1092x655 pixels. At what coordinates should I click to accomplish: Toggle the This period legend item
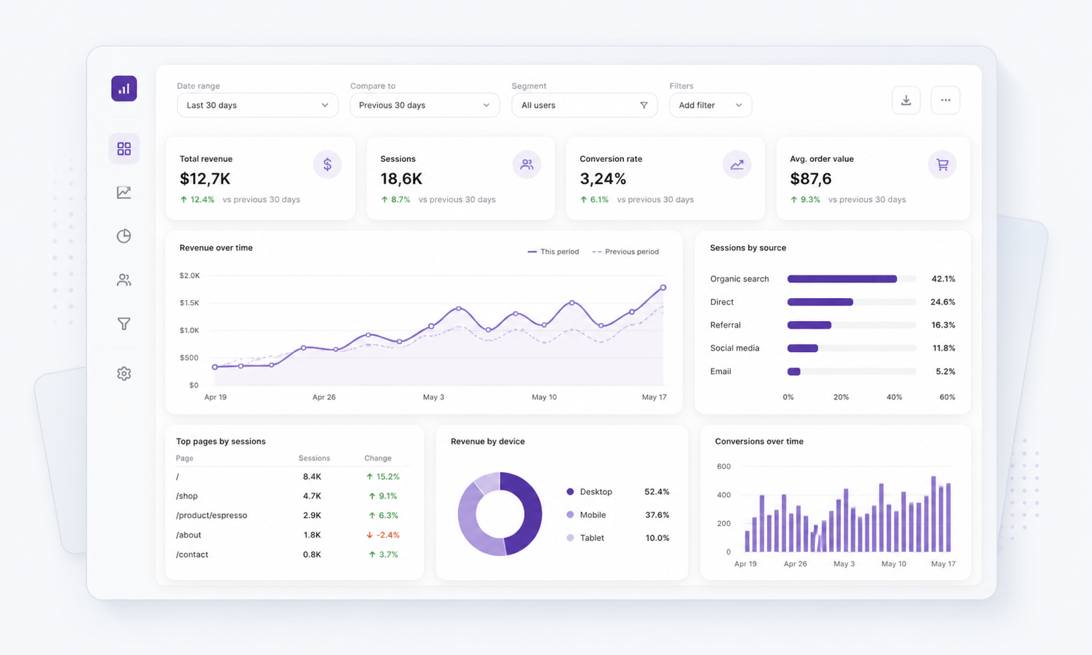[x=553, y=252]
